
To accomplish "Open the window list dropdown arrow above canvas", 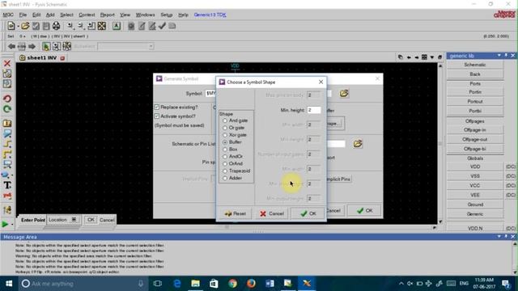I will tap(432, 57).
